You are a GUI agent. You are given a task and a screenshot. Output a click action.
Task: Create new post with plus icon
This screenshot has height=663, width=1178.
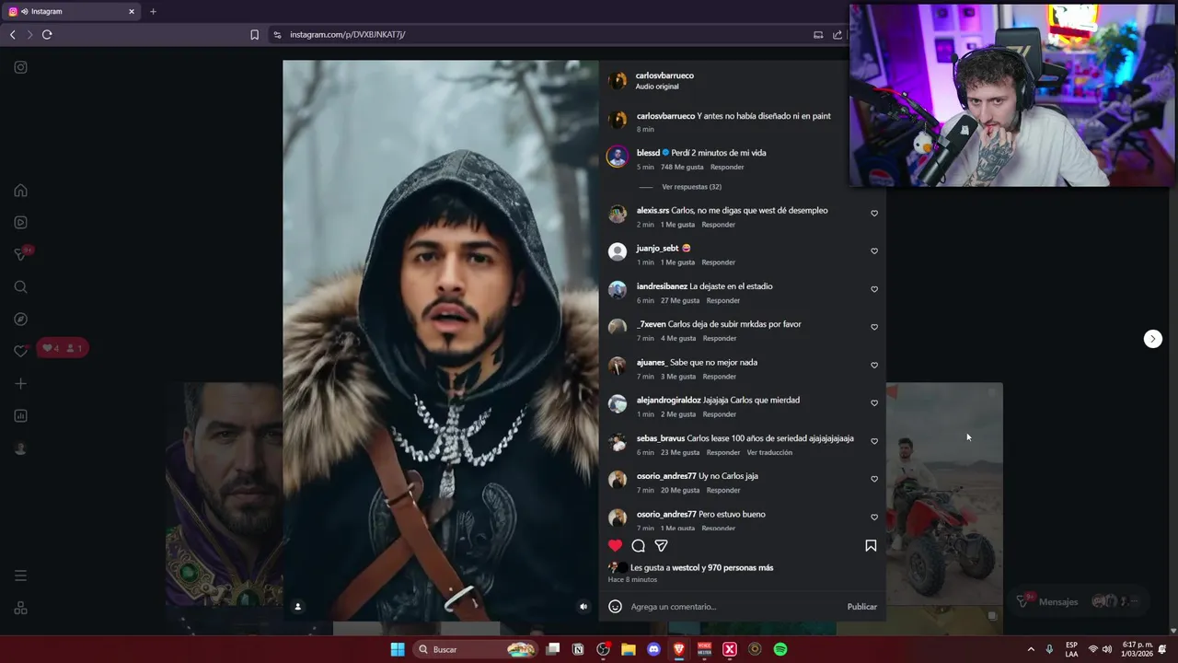(20, 383)
